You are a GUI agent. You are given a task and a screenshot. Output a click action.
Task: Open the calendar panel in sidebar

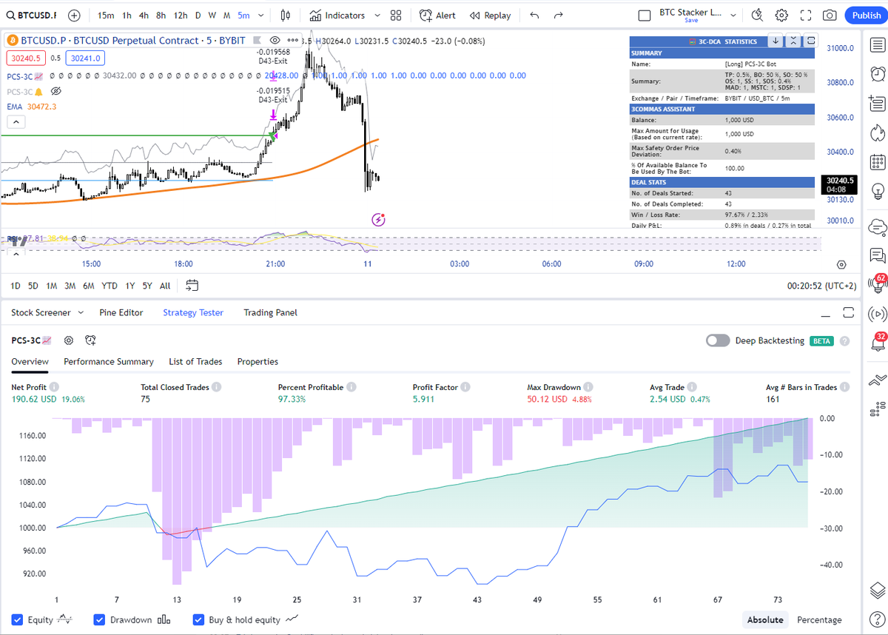878,162
